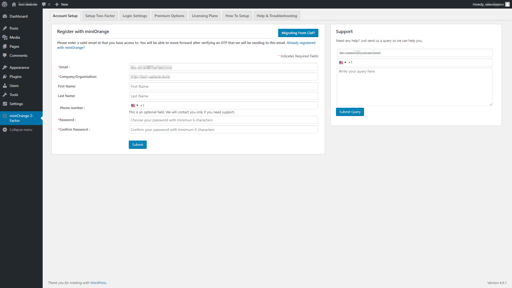Click the user avatar in admin bar
512x288 pixels.
(x=507, y=4)
